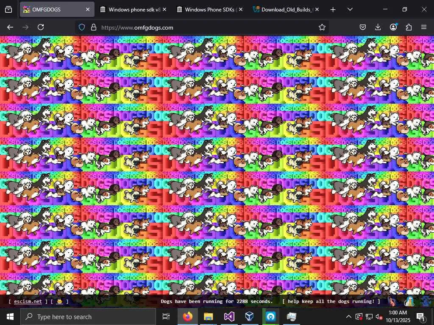Select the dogs running seconds counter text
Screen dimensions: 434x325
point(217,301)
